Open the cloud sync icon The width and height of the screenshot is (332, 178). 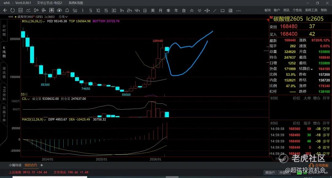click(59, 10)
